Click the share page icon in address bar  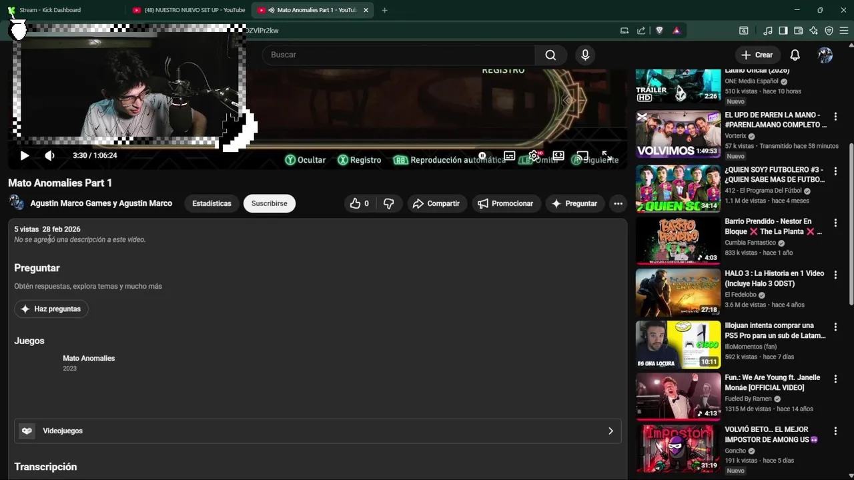point(641,31)
